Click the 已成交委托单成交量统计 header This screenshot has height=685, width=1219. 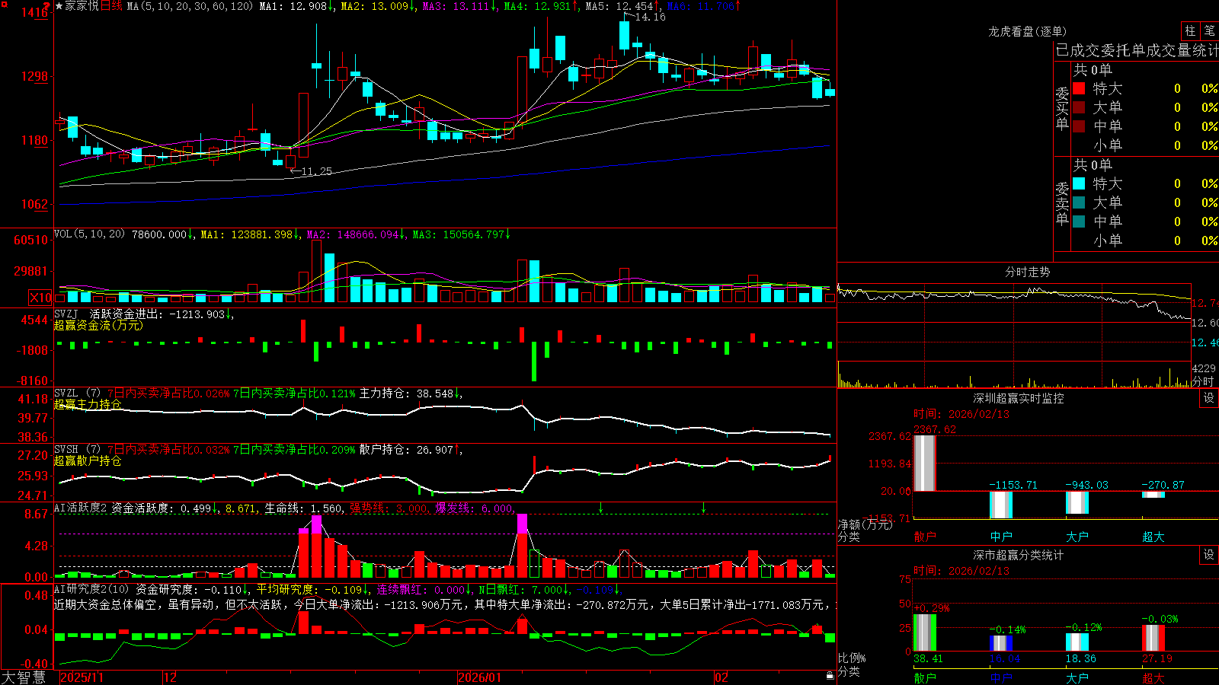pos(1137,50)
